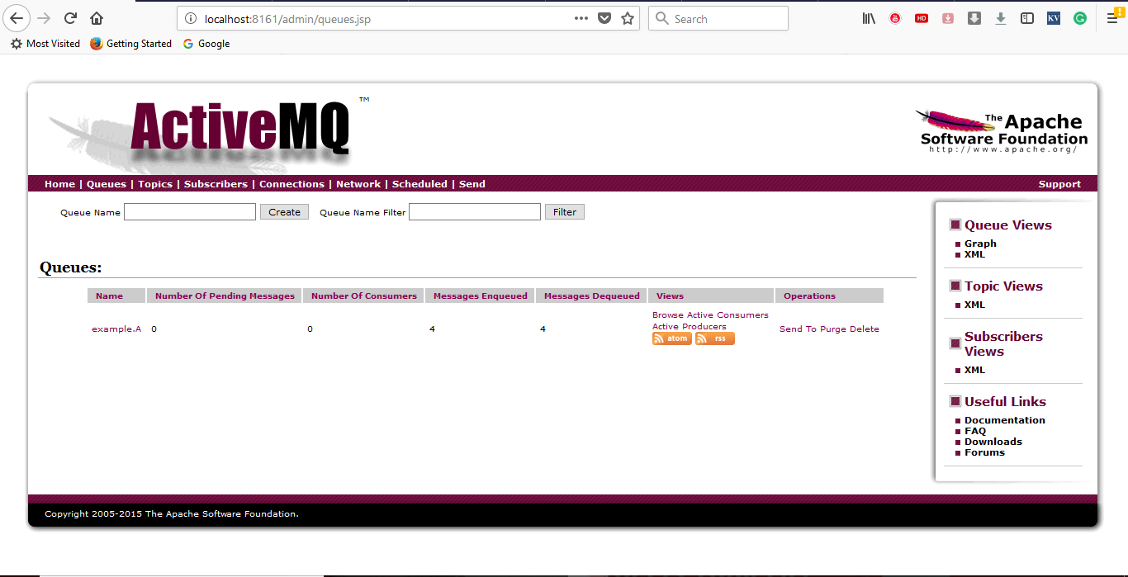Screen dimensions: 1128x577
Task: Open Downloads under Useful Links
Action: pyautogui.click(x=993, y=442)
